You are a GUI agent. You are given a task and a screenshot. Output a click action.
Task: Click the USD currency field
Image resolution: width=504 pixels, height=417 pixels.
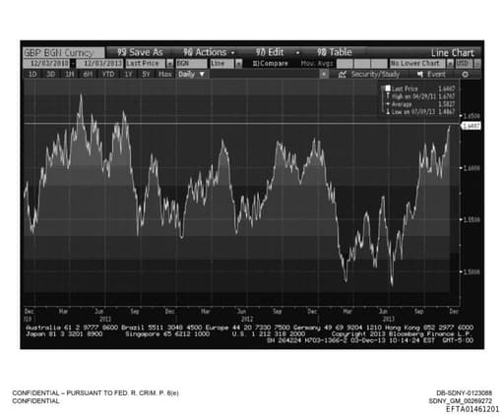[464, 64]
